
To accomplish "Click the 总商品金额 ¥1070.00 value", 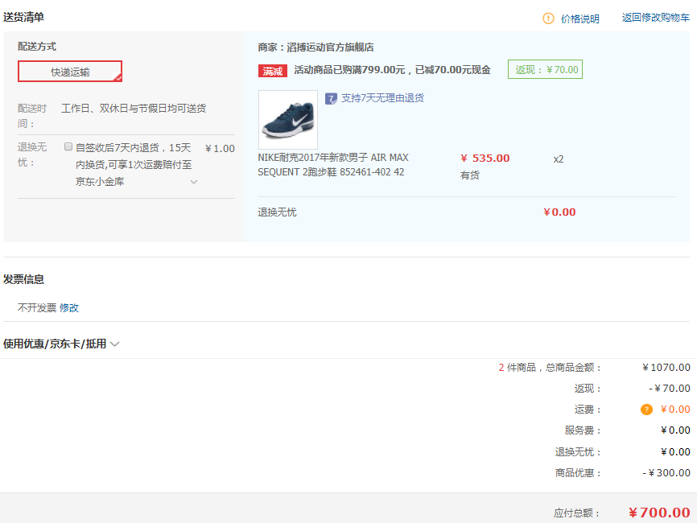I will click(666, 368).
